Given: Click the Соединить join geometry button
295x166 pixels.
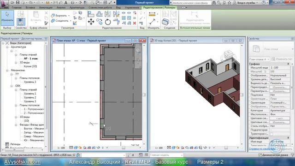Looking at the screenshot, I should [x=60, y=21].
